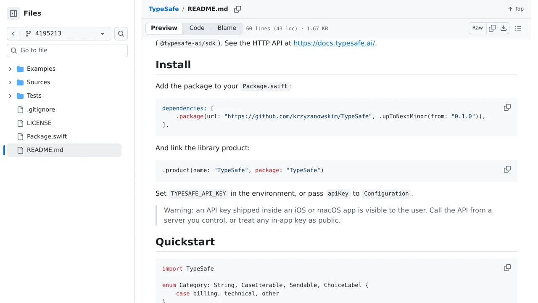Click the @typesafe-ai/sdk inline code
Viewport: 538px width, 303px height.
(x=188, y=43)
